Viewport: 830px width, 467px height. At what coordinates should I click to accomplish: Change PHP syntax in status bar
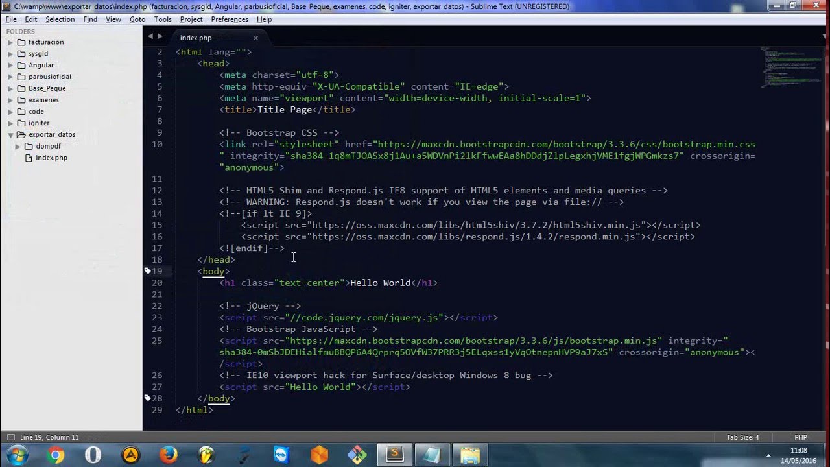pos(800,437)
